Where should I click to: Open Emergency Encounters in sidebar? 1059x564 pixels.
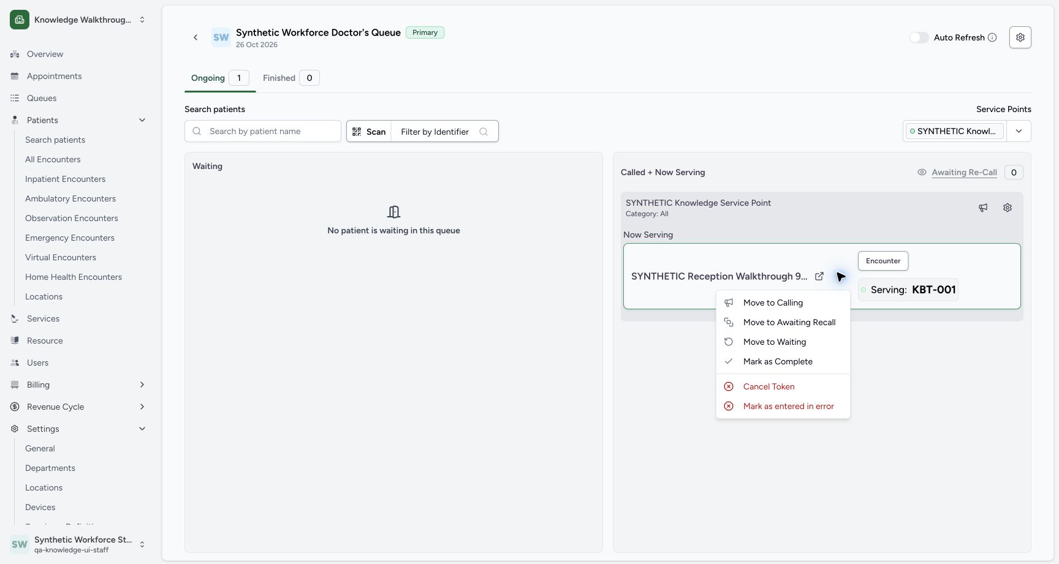click(70, 238)
